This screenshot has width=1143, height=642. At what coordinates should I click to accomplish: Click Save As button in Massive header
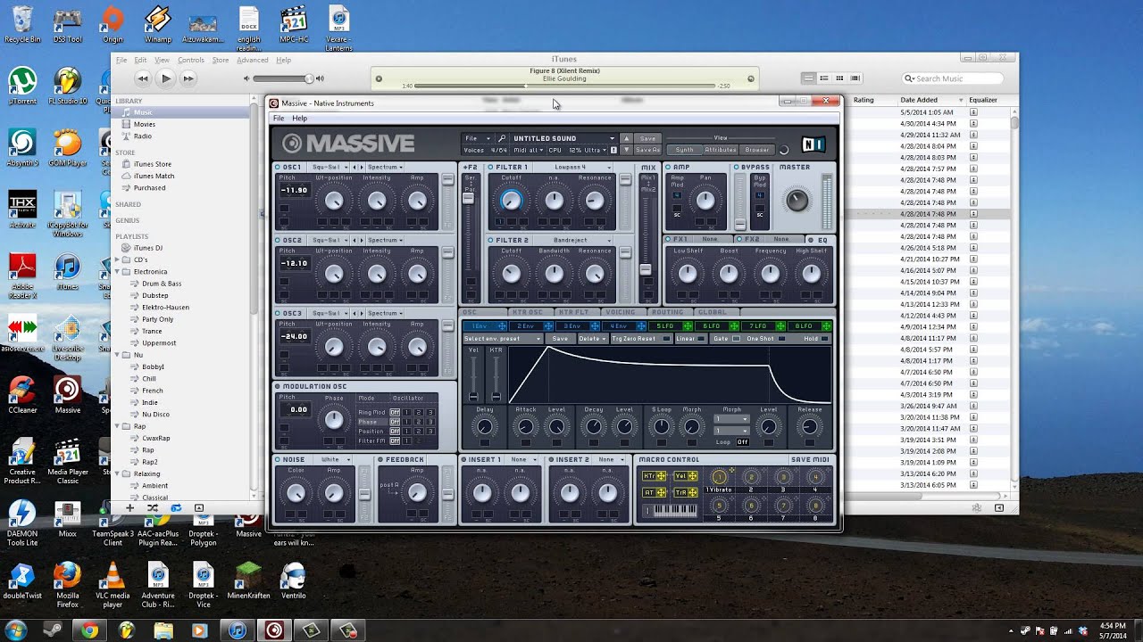(647, 150)
